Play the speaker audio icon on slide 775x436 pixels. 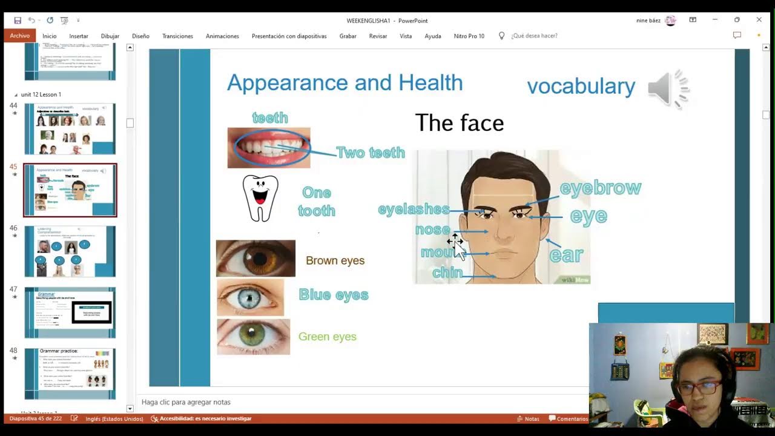668,90
